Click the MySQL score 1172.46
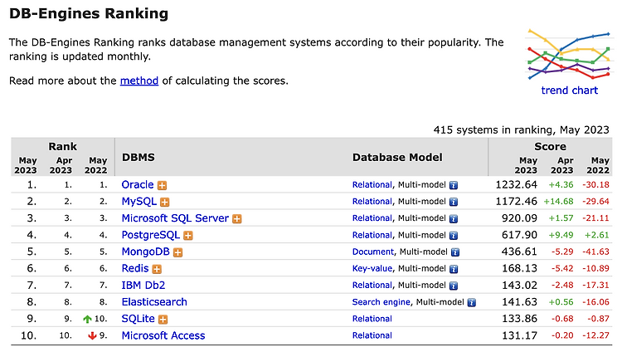 point(516,201)
